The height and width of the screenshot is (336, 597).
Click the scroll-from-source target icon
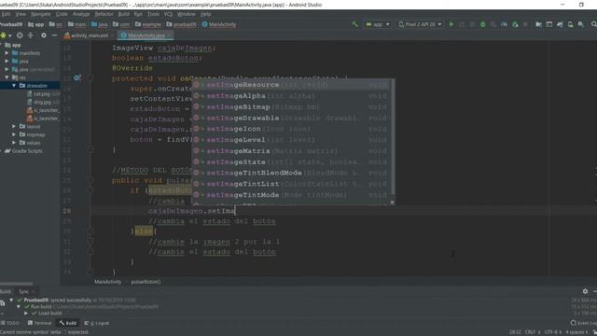(20, 35)
